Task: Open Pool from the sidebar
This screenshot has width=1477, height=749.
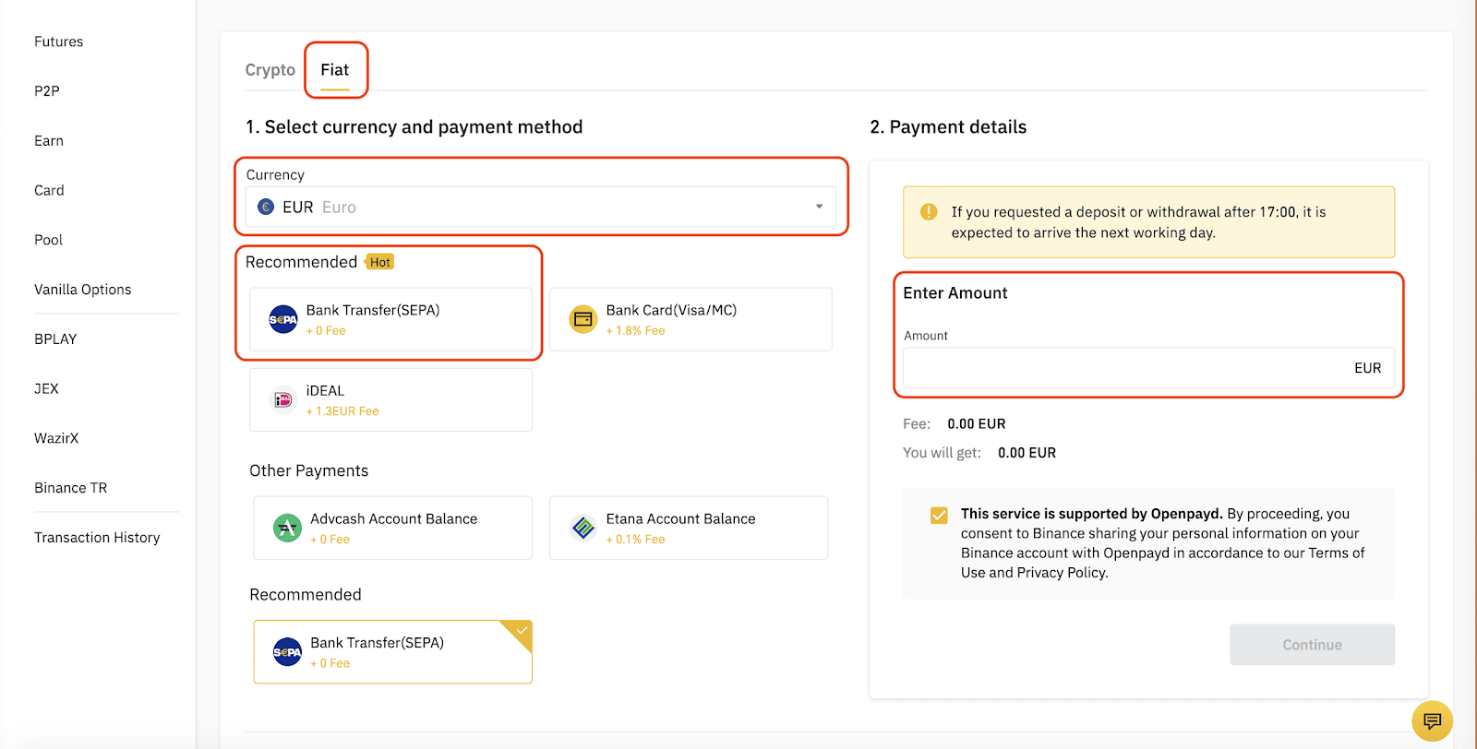Action: 49,240
